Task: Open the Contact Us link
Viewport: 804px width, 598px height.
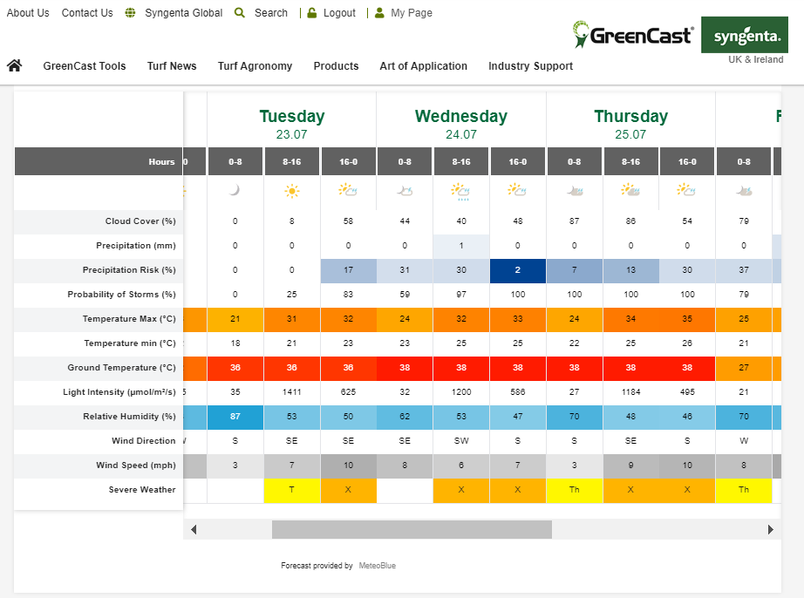Action: tap(87, 13)
